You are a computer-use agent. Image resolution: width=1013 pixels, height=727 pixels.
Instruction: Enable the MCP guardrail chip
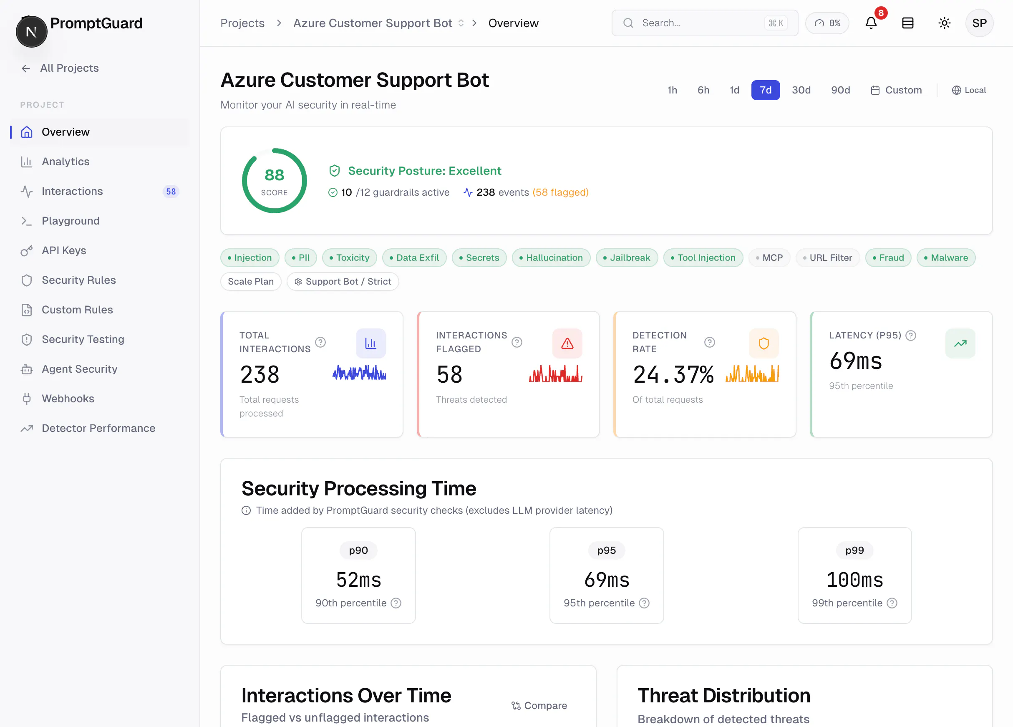769,257
